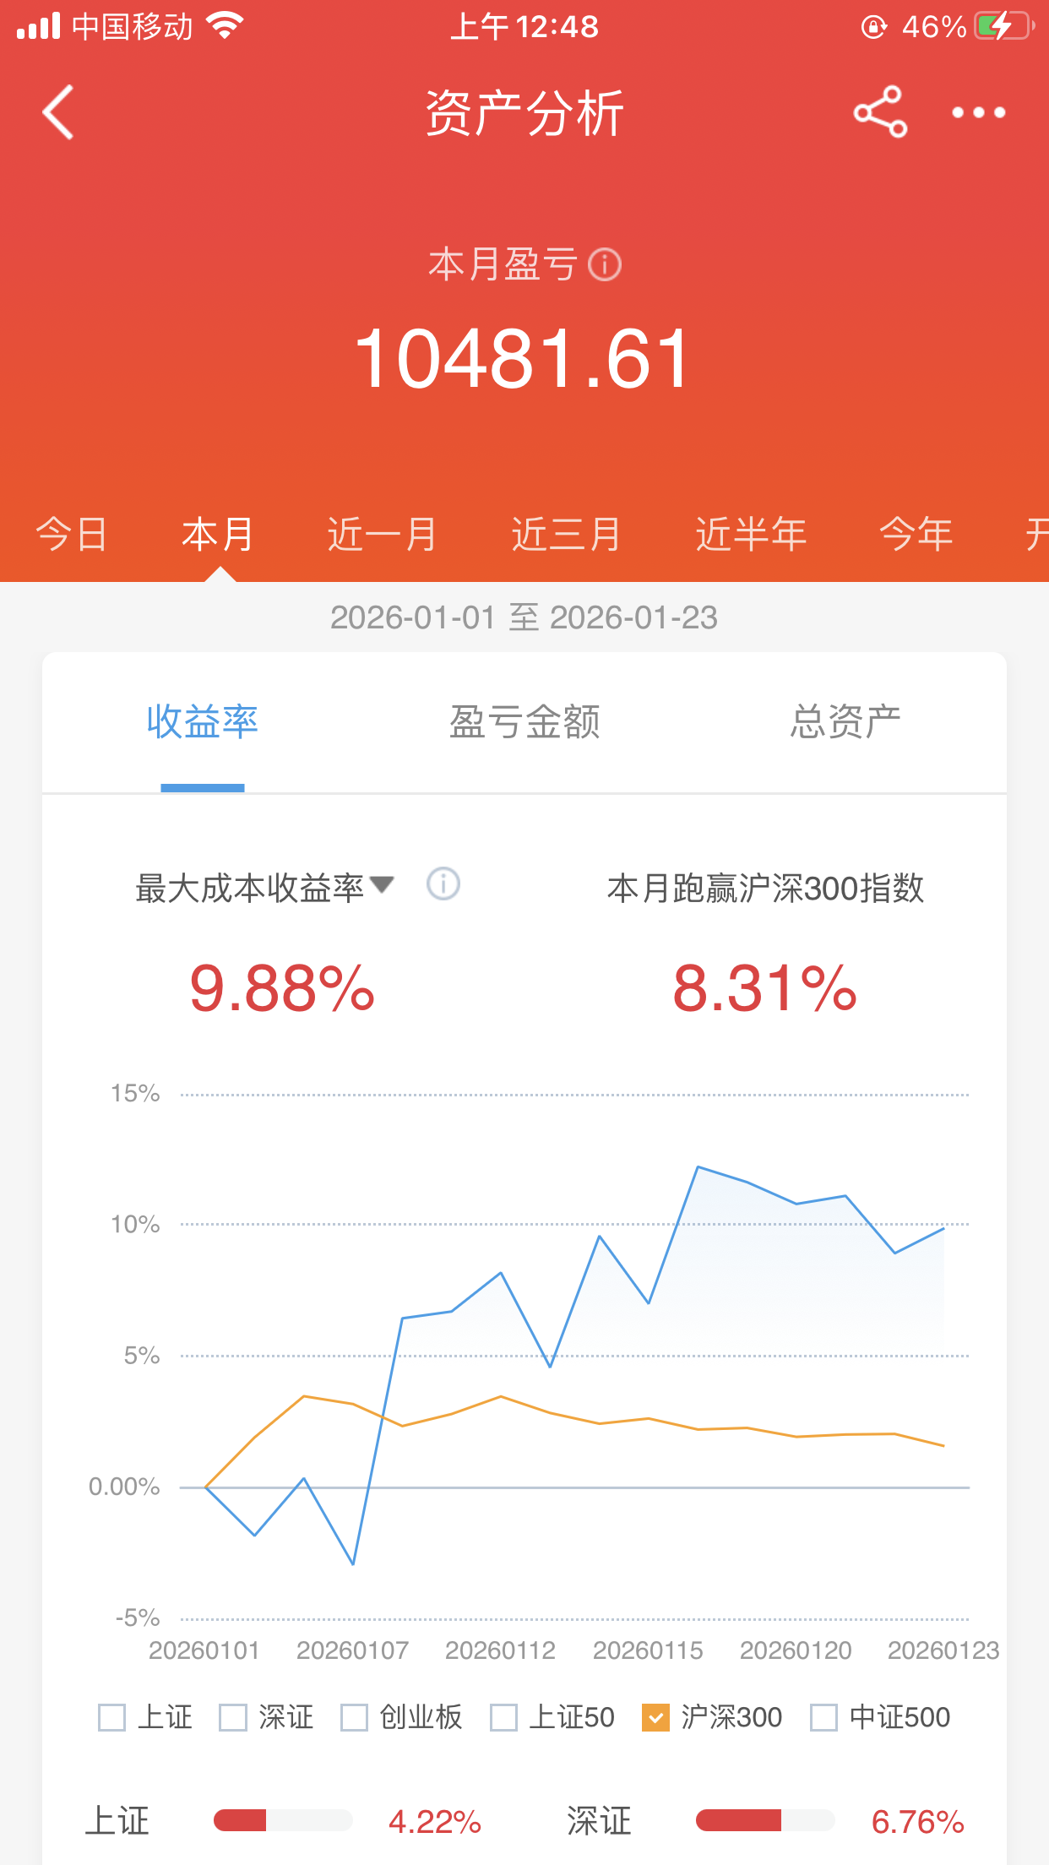
Task: Tap the battery status icon
Action: click(x=1004, y=26)
